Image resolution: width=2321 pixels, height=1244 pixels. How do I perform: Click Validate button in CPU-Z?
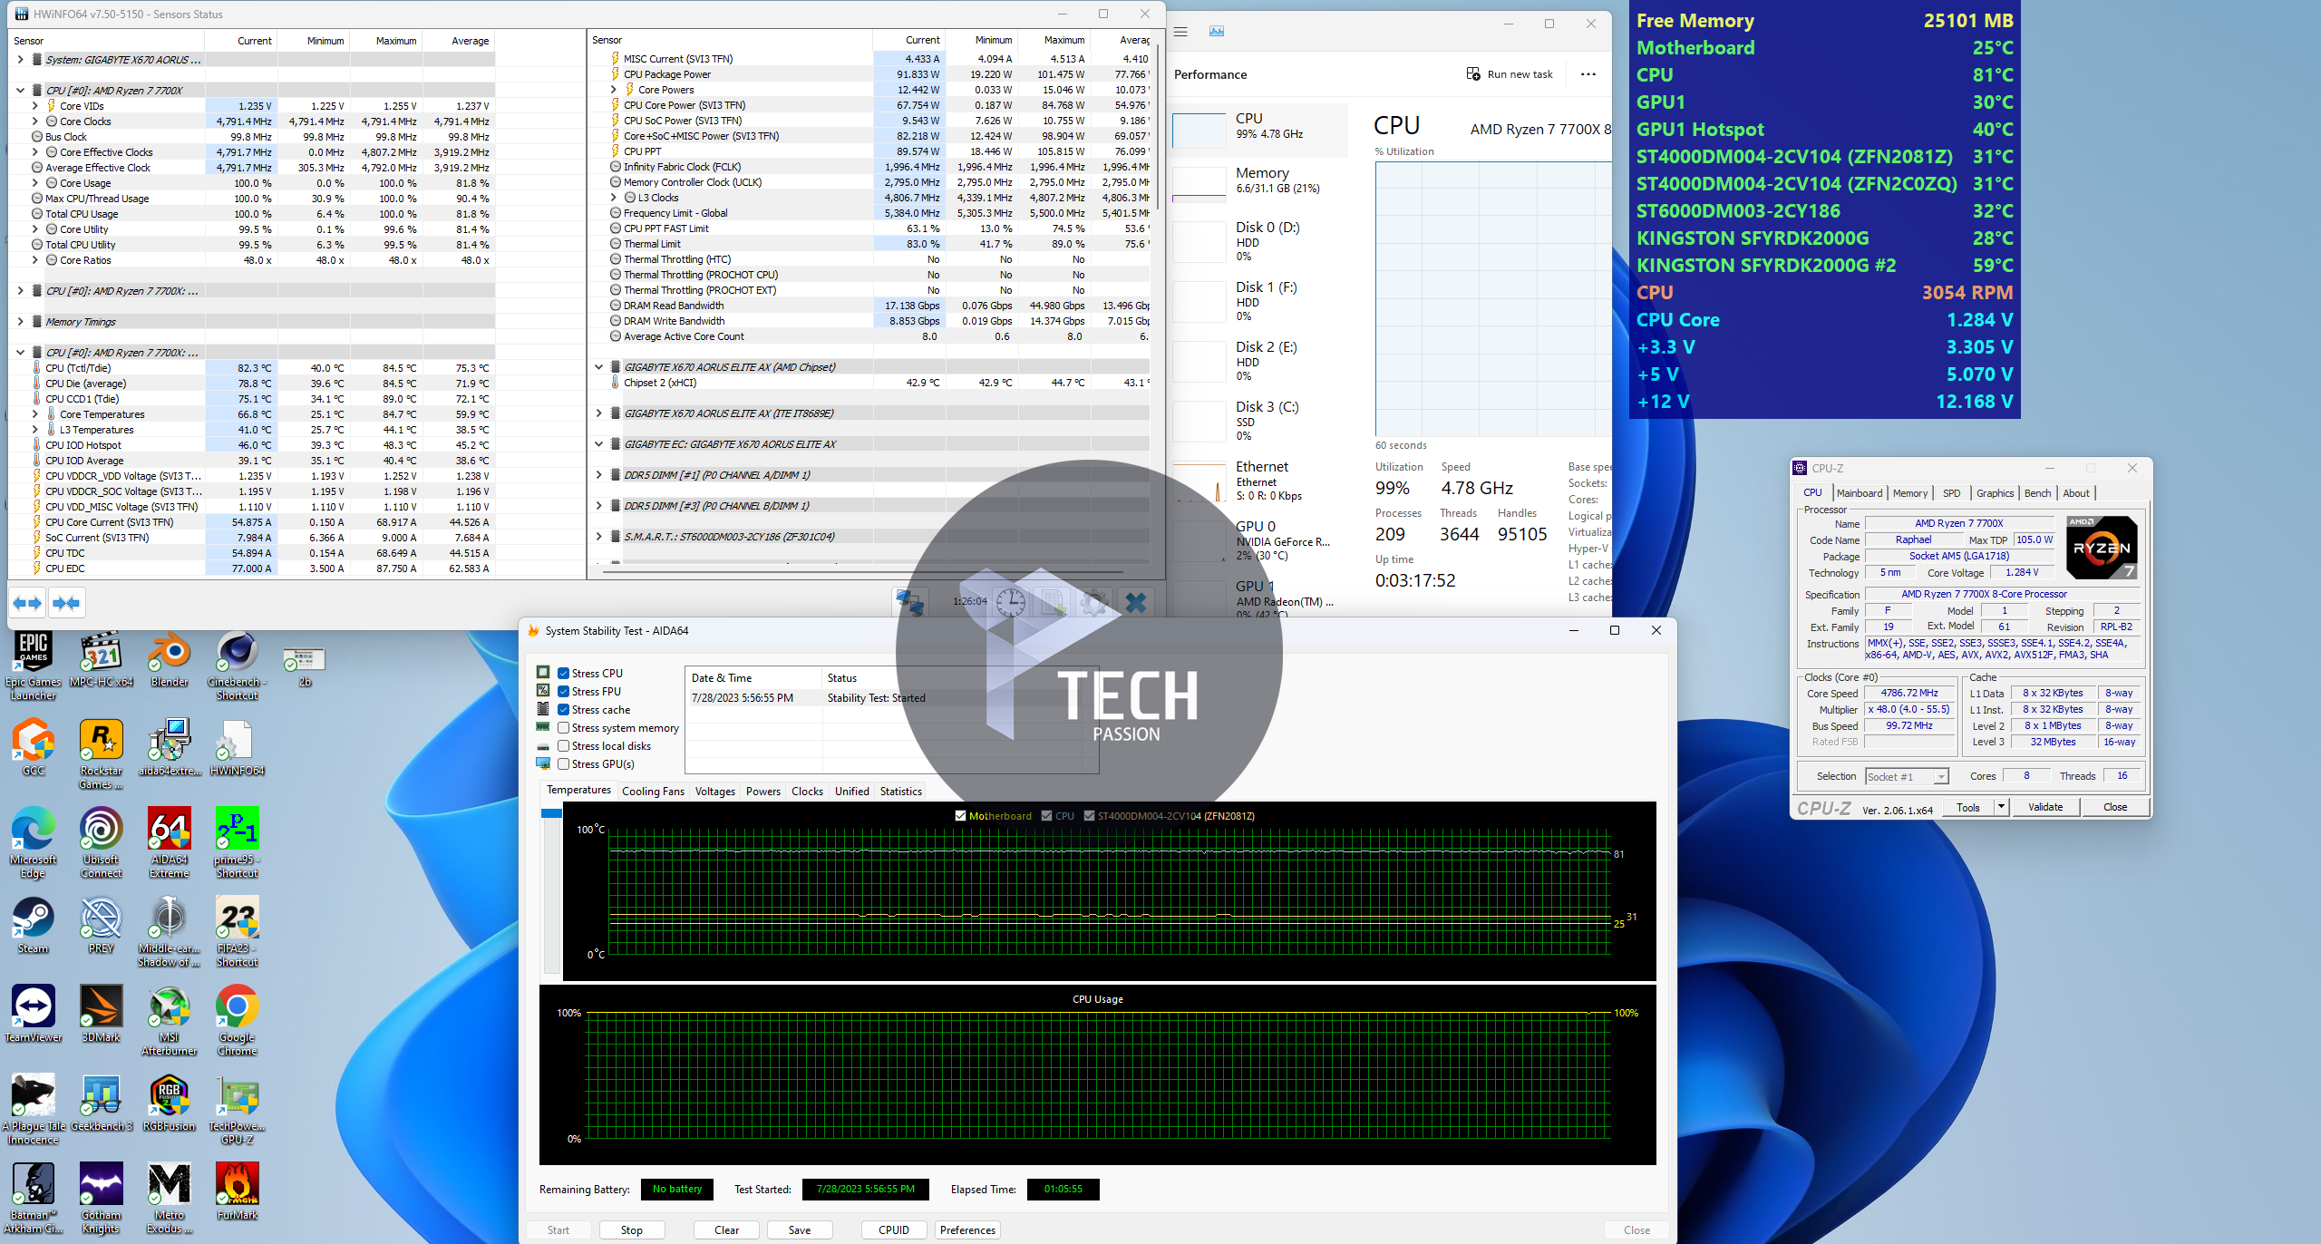(2045, 807)
